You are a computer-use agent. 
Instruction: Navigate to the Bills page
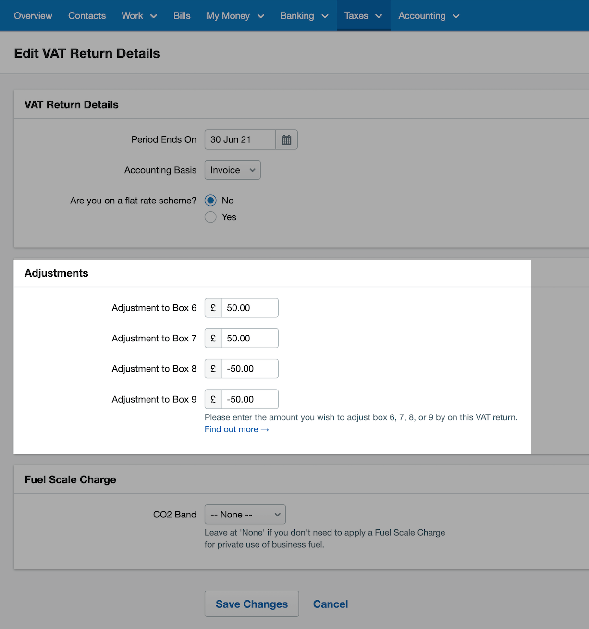click(182, 16)
